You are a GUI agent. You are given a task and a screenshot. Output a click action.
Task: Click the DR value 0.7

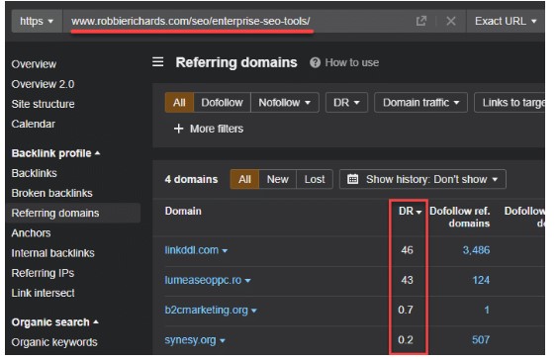(406, 310)
